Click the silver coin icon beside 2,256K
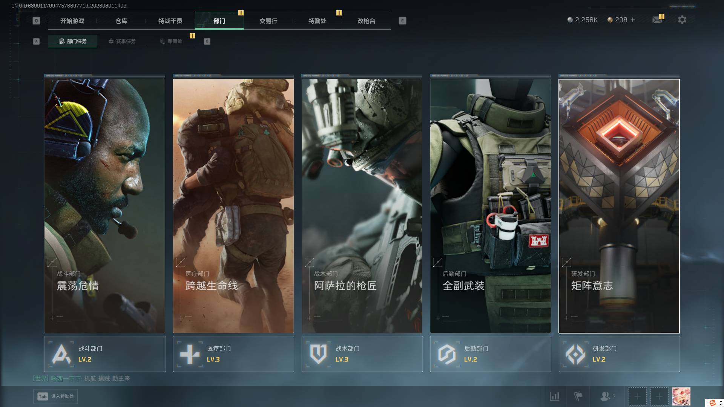 click(x=570, y=20)
